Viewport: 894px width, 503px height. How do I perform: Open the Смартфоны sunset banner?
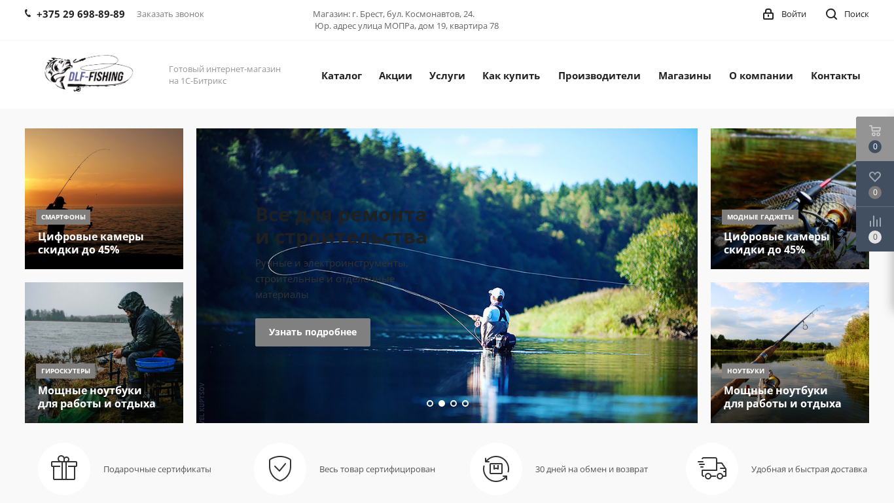coord(104,198)
